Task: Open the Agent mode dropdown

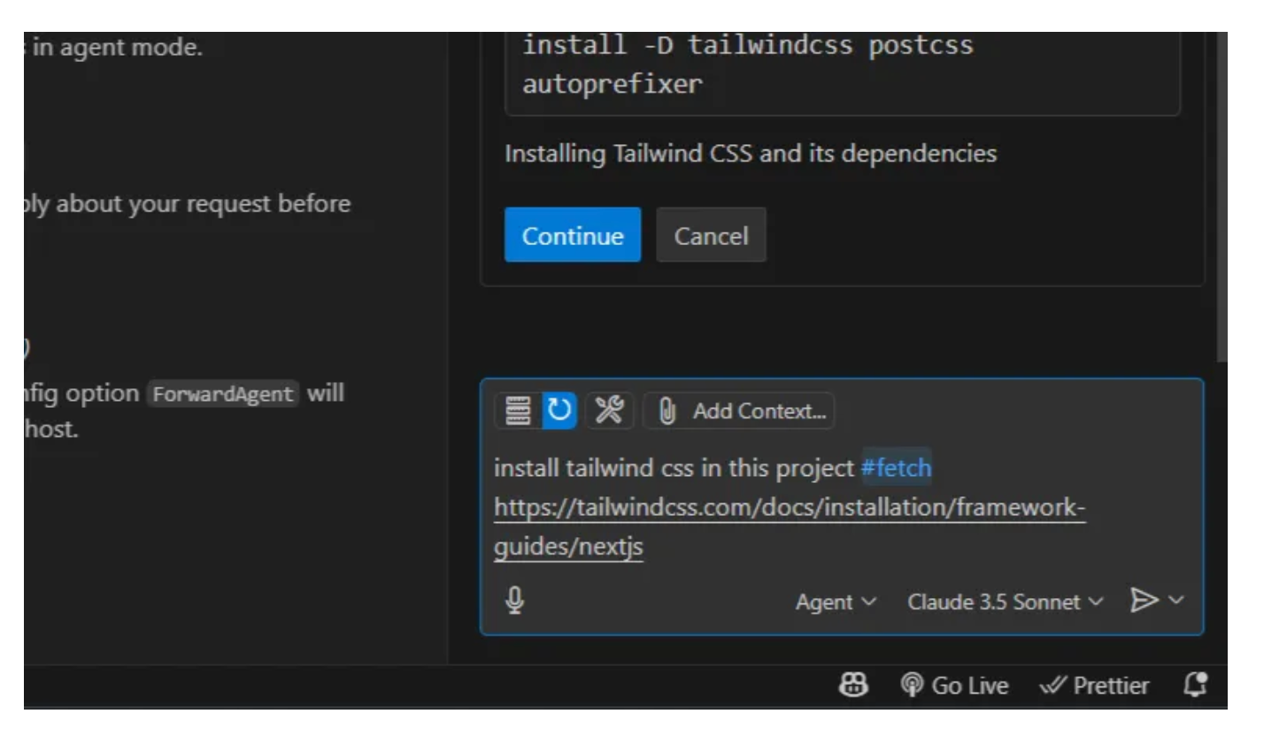Action: pyautogui.click(x=835, y=602)
